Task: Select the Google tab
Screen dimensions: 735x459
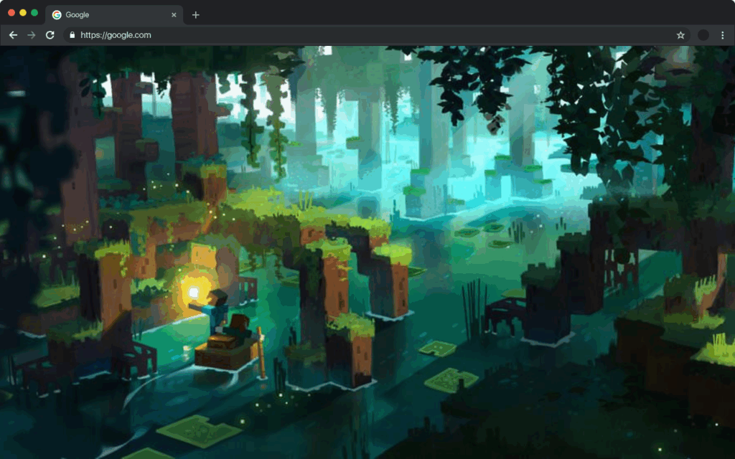Action: tap(100, 14)
